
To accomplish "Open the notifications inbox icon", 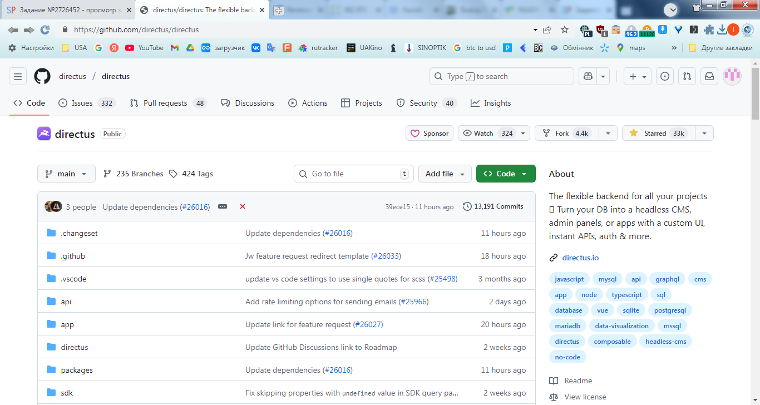I will coord(709,77).
